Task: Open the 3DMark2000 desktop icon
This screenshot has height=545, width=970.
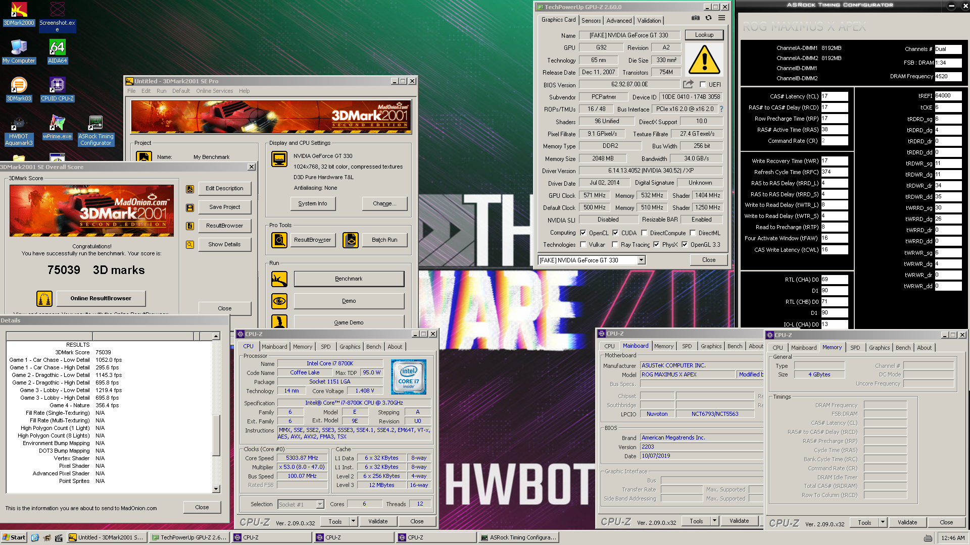Action: (19, 14)
